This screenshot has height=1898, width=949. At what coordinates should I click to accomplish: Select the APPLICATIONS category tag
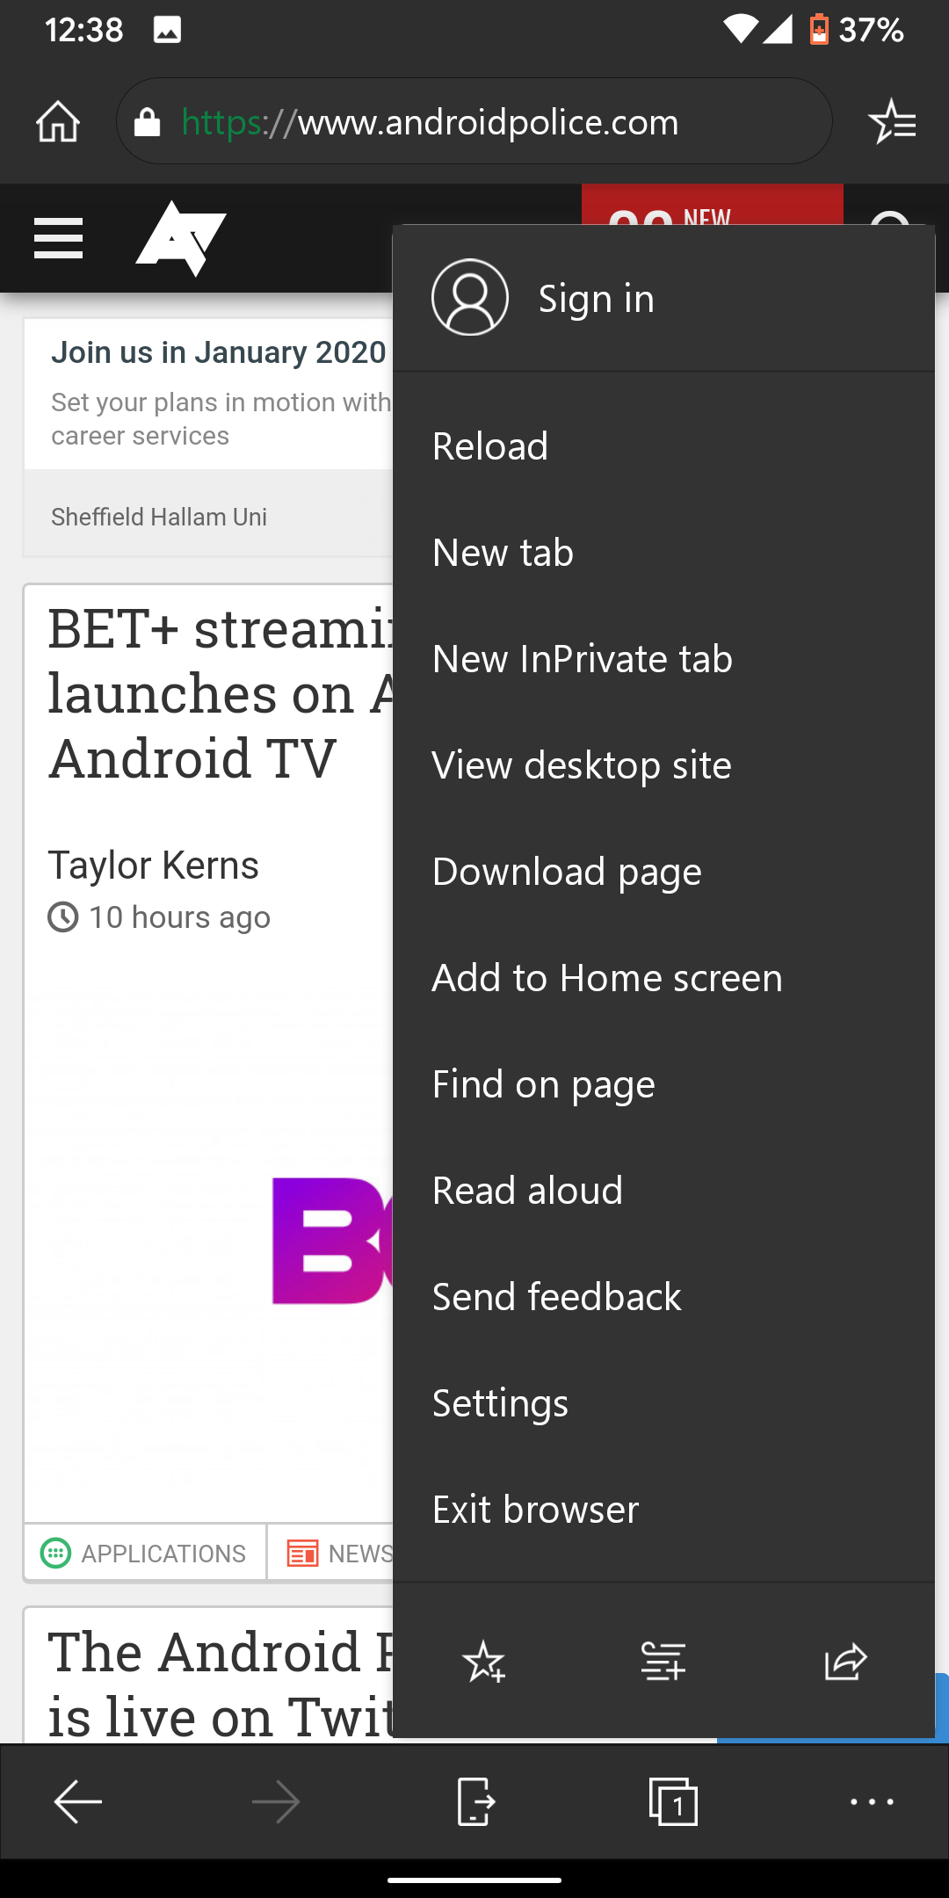(144, 1553)
